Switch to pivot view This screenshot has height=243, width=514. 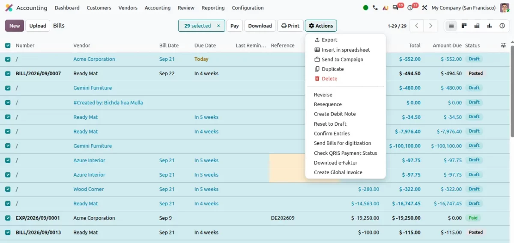tap(477, 26)
